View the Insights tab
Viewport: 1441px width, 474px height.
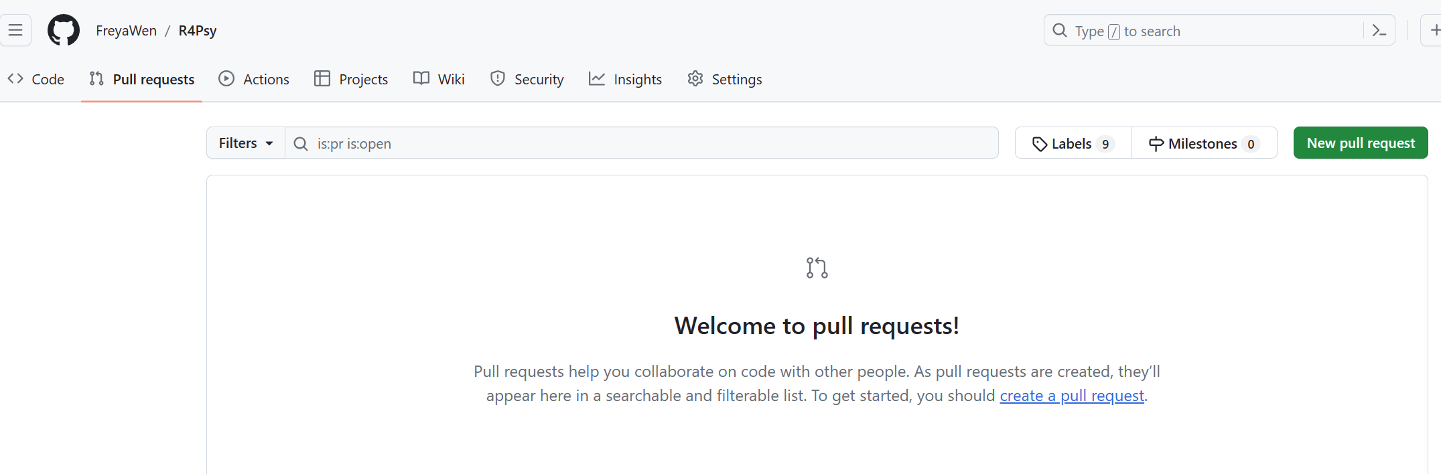tap(625, 79)
